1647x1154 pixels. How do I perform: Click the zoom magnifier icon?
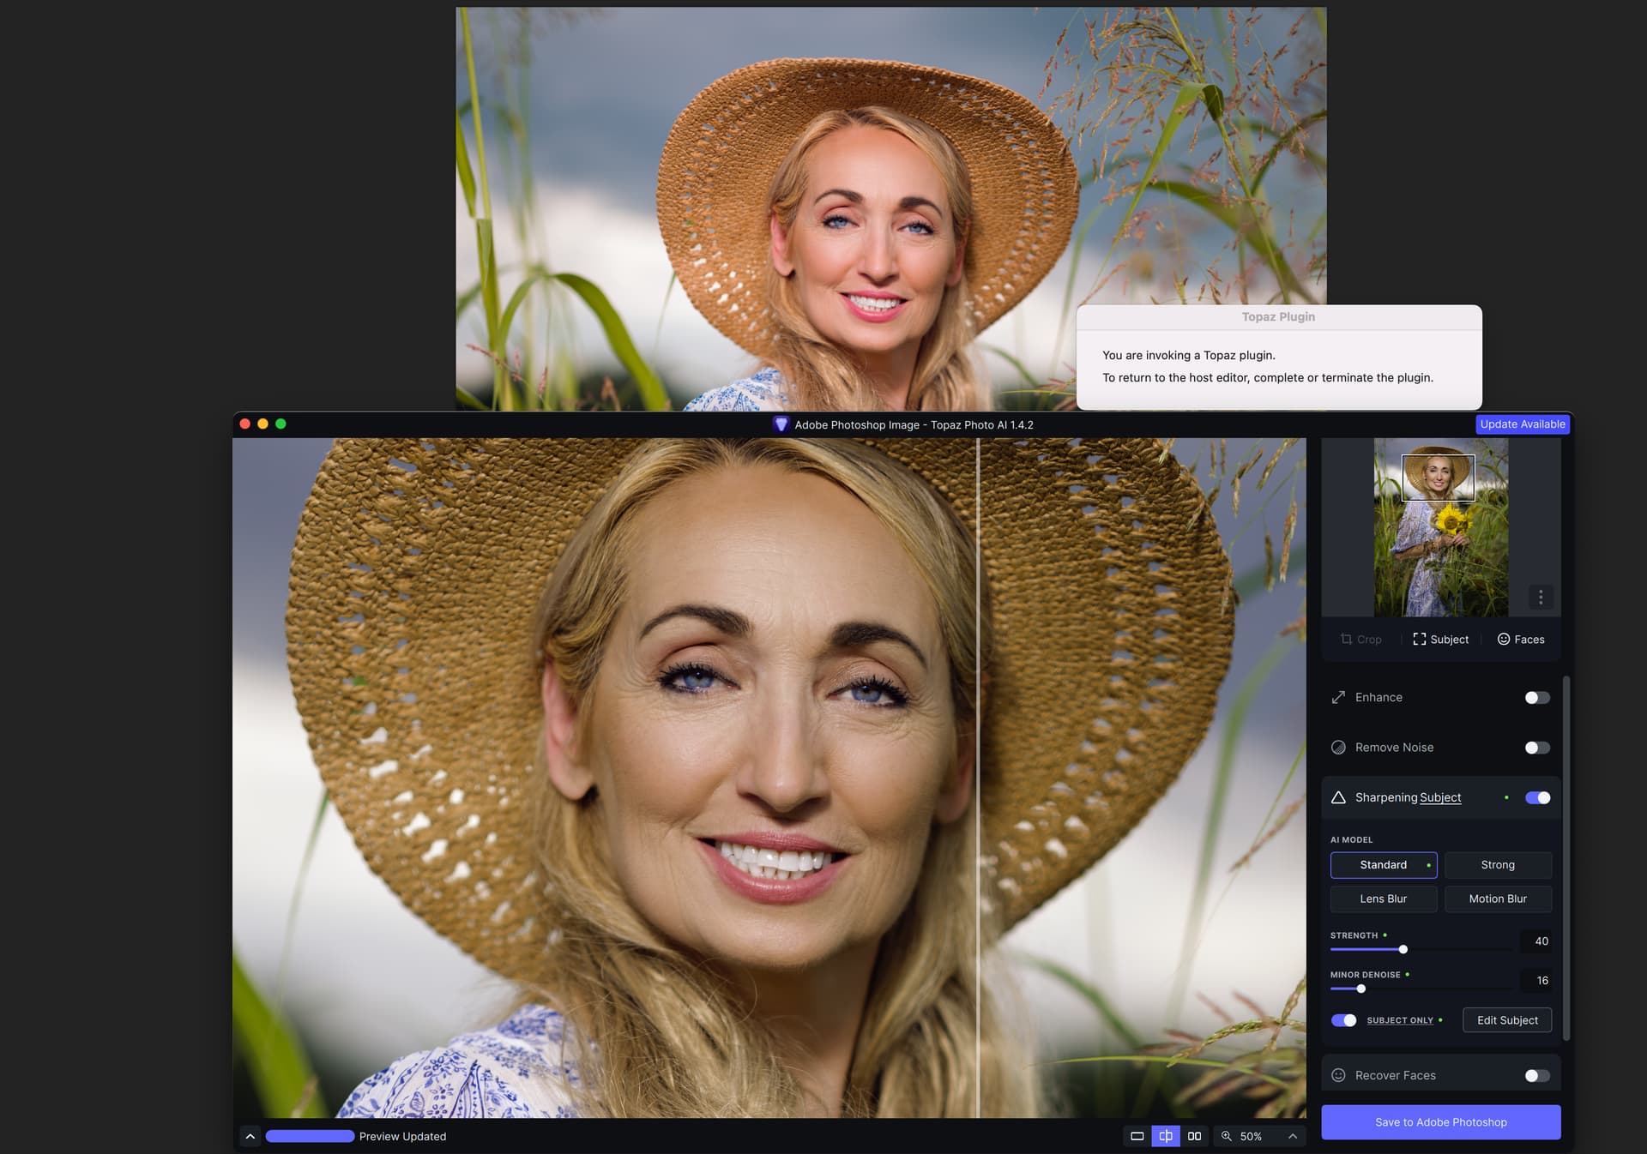pos(1227,1136)
